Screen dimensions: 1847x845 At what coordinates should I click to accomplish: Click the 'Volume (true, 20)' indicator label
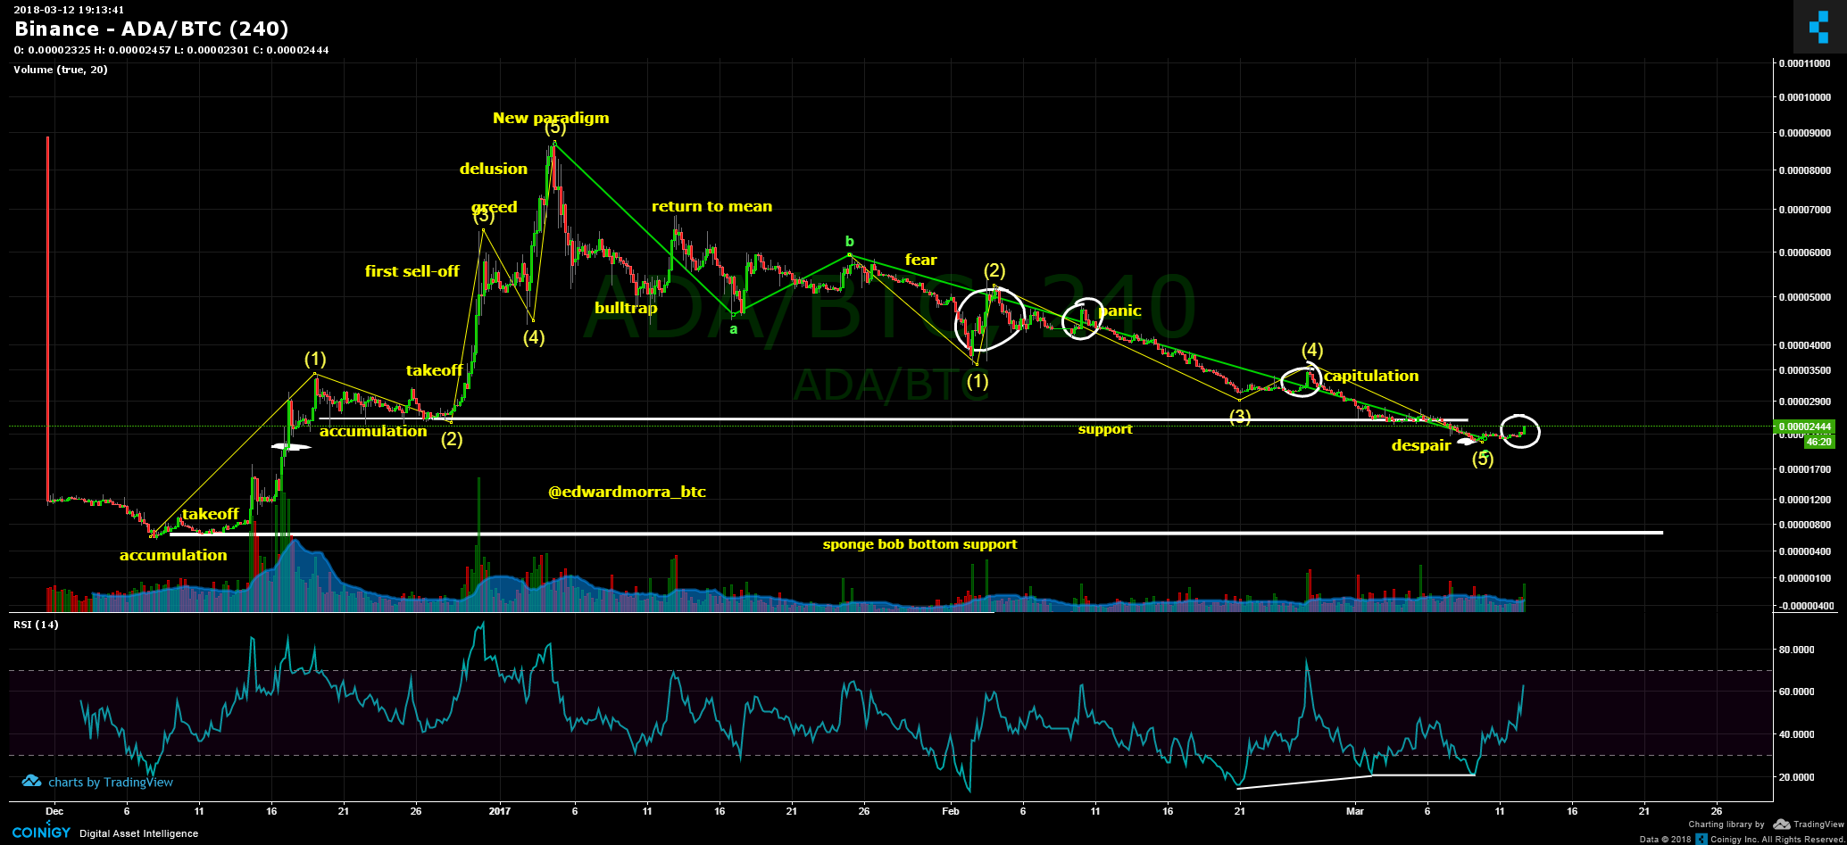(61, 70)
